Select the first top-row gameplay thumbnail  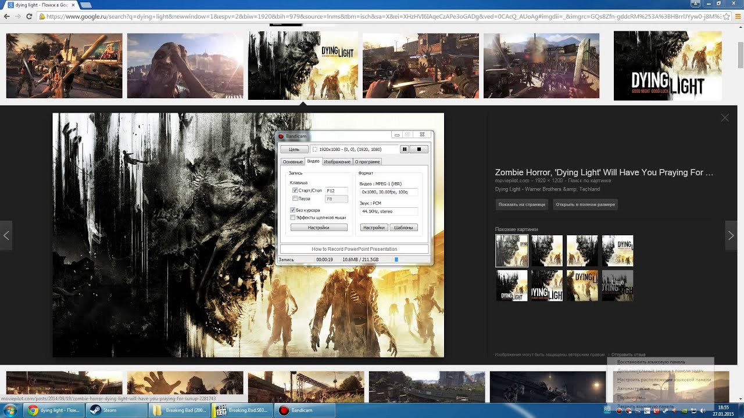(64, 66)
